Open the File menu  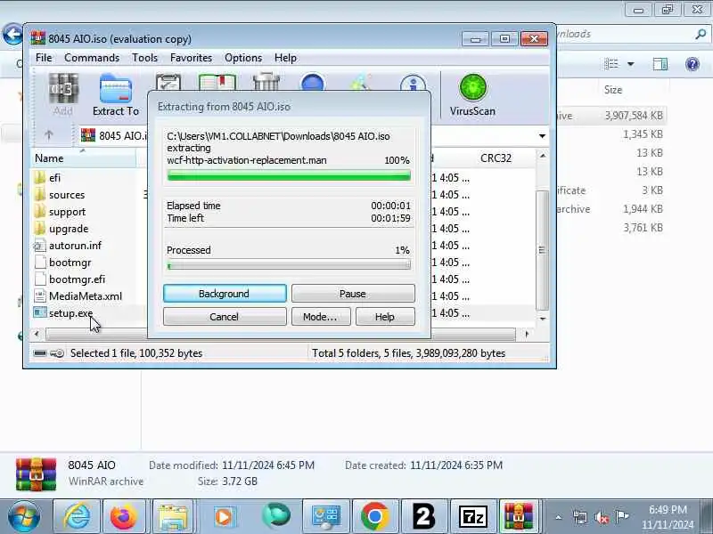coord(44,58)
